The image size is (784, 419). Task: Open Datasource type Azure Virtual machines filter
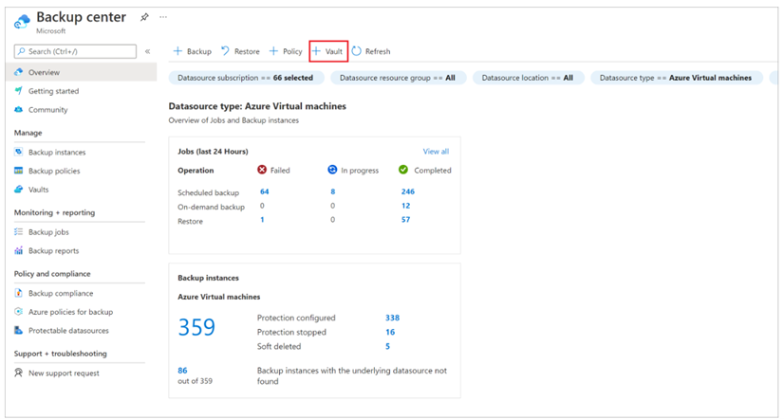pyautogui.click(x=676, y=78)
